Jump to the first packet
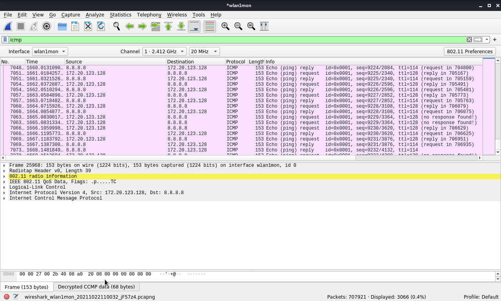Viewport: 501px width, 301px height. tap(168, 26)
